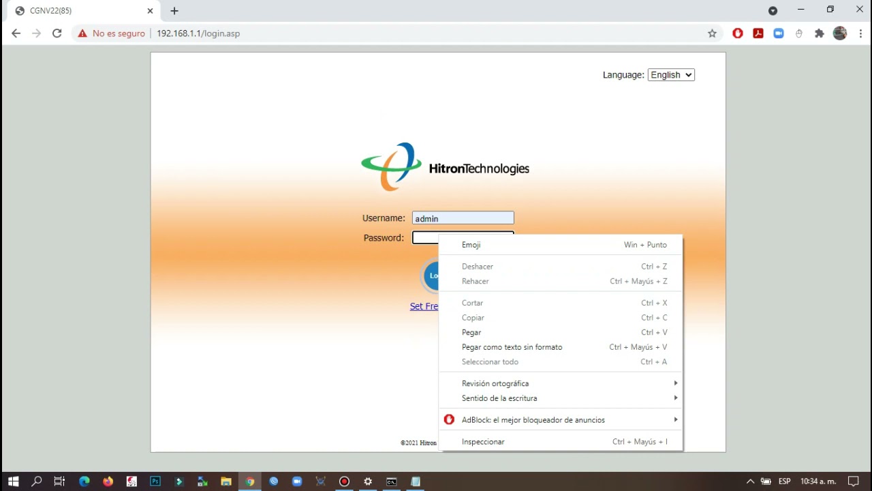Click the 'Set Fre' link

(x=424, y=306)
